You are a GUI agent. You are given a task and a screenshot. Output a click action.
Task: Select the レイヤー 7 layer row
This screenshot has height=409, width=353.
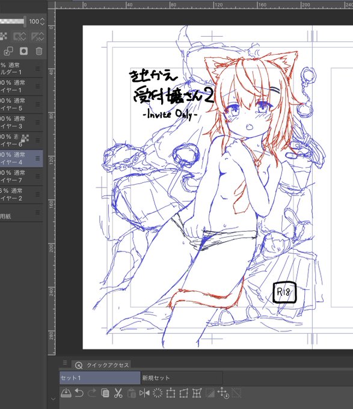coord(22,176)
